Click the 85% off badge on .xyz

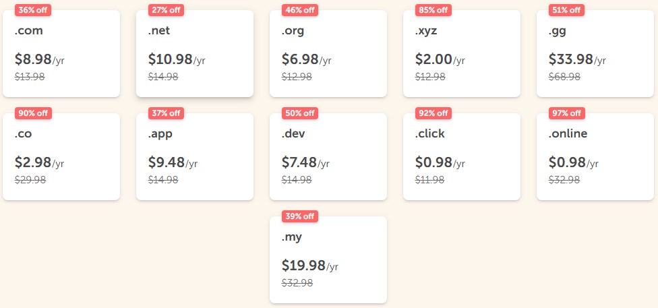(433, 10)
